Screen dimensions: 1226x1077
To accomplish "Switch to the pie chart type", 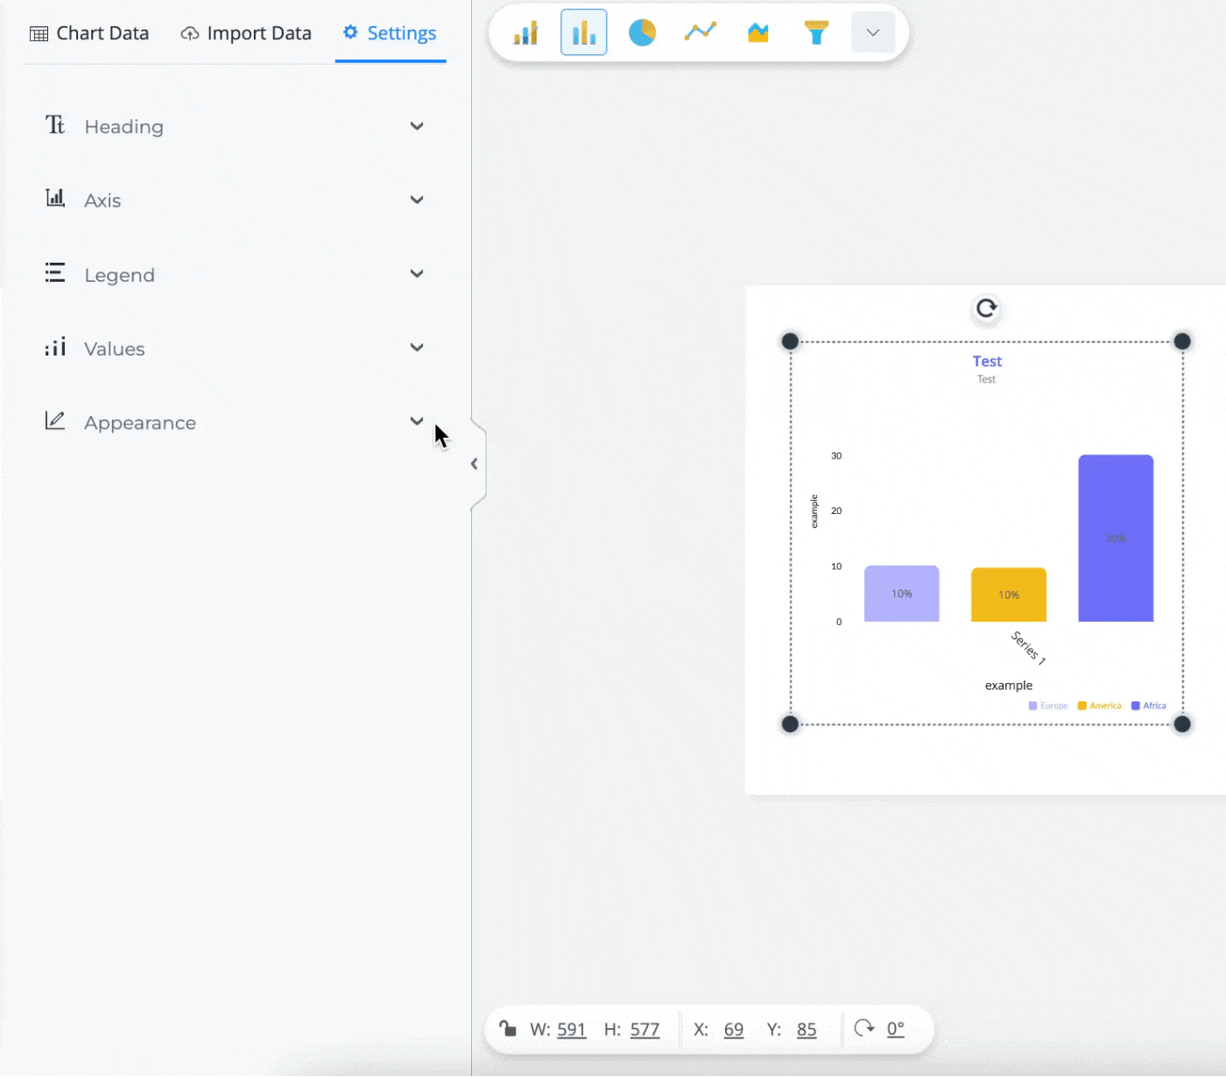I will coord(642,32).
